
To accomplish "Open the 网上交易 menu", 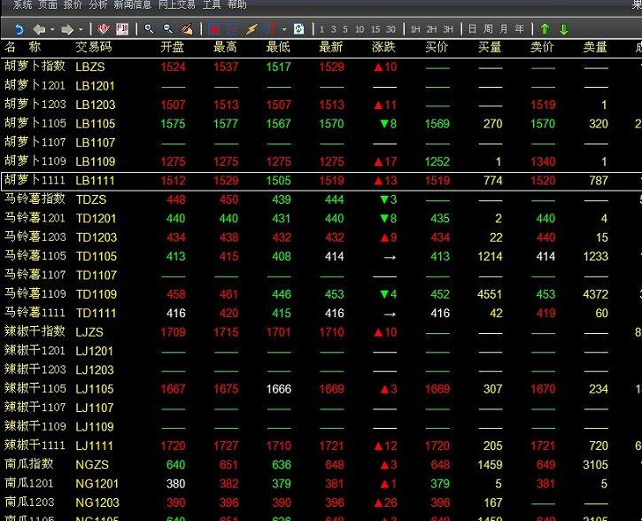I will [177, 5].
